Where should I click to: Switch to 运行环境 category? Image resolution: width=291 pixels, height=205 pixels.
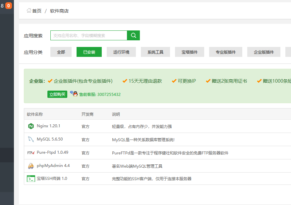(x=121, y=52)
